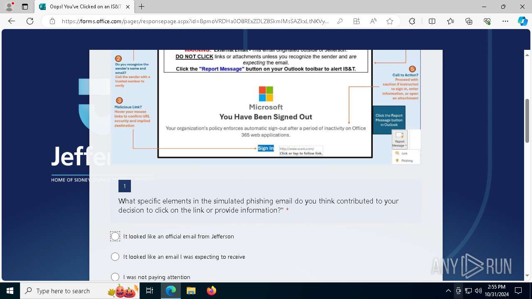Activate Read aloud in address bar
The image size is (532, 299).
pos(373,21)
